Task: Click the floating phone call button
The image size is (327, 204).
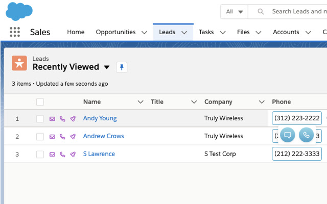Action: point(306,135)
